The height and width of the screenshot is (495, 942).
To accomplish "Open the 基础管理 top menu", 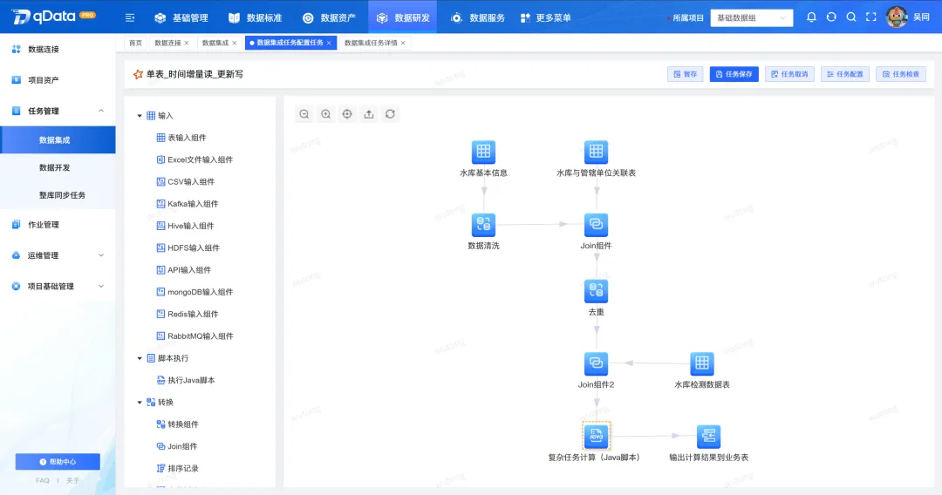I will click(x=181, y=18).
